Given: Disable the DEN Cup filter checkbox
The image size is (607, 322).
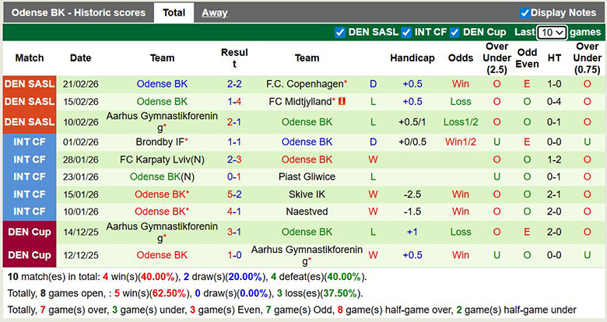Looking at the screenshot, I should tap(455, 33).
